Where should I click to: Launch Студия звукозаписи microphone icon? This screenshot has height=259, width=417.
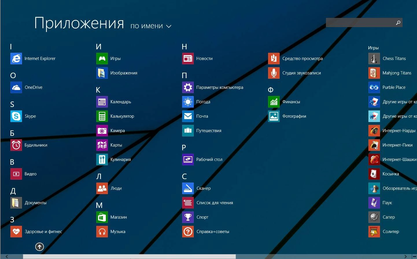tap(274, 73)
